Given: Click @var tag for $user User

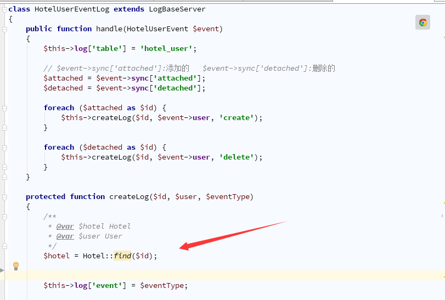Looking at the screenshot, I should [65, 236].
